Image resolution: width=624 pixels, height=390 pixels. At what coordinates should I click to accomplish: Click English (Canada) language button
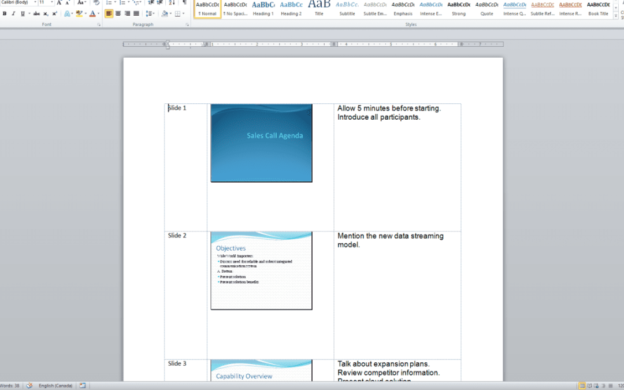coord(55,385)
